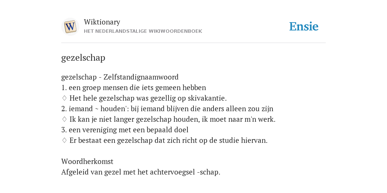Screen dimensions: 387x193
Task: Click the word 'Zelfstandignaamwoord'
Action: [141, 77]
